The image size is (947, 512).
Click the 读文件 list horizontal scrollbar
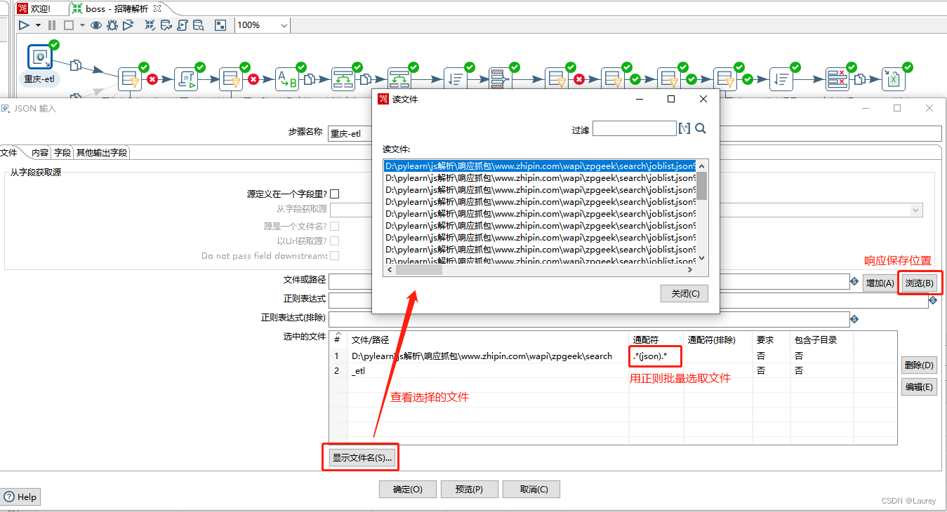[419, 269]
